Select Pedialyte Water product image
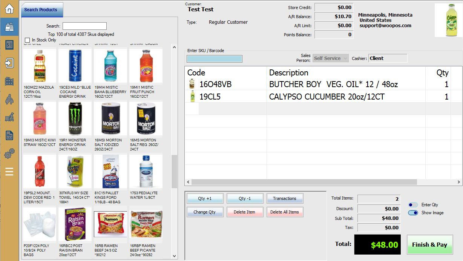 pyautogui.click(x=146, y=171)
